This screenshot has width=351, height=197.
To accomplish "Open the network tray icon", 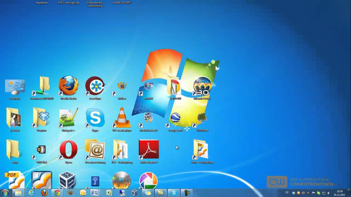I will point(324,193).
